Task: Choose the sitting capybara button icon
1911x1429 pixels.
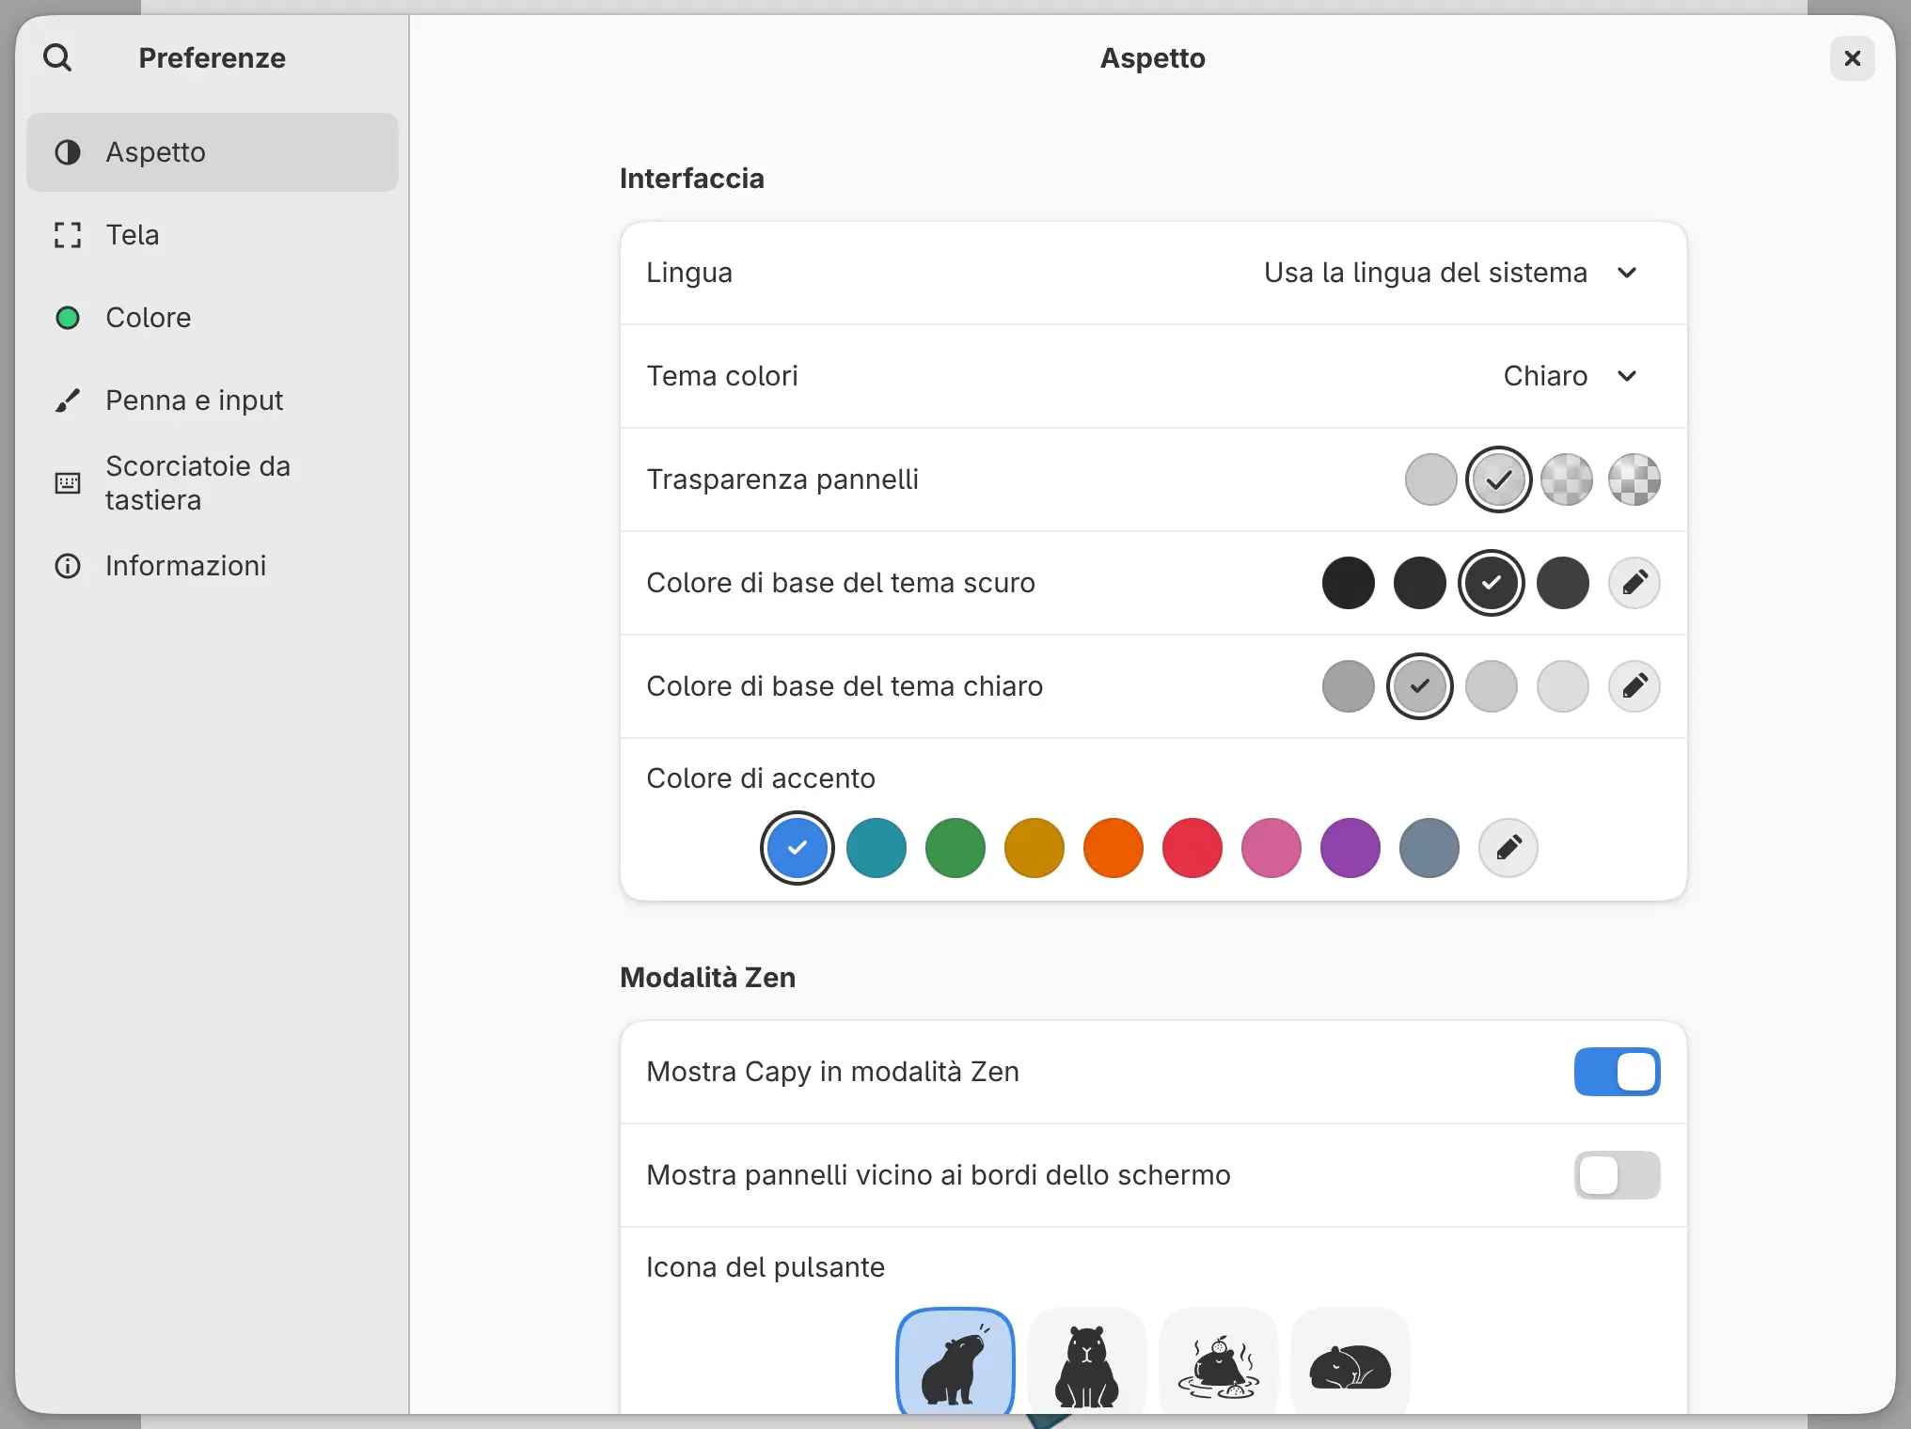Action: coord(1087,1361)
